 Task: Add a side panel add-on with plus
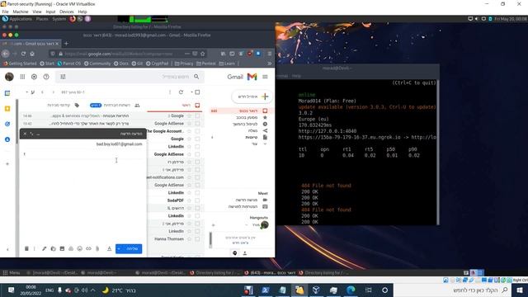pos(7,164)
